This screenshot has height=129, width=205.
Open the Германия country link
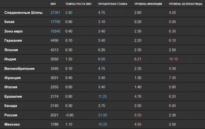click(x=13, y=41)
